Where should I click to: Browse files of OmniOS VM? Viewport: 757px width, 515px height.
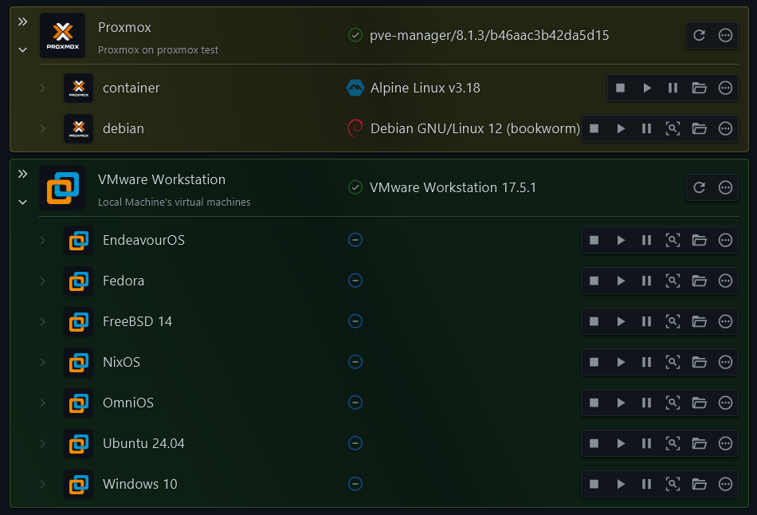699,403
